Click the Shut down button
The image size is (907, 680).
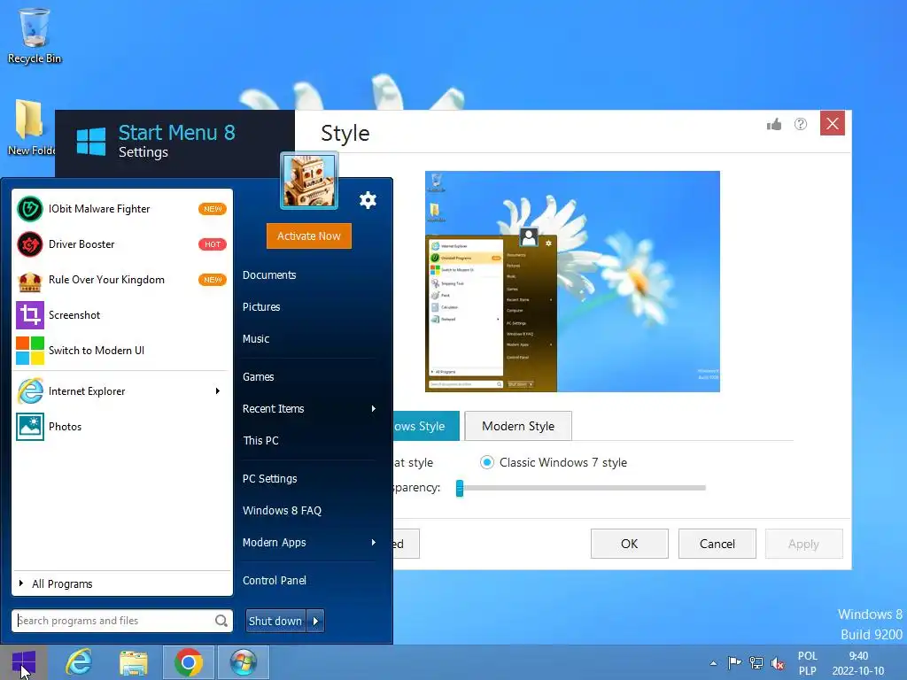click(276, 621)
